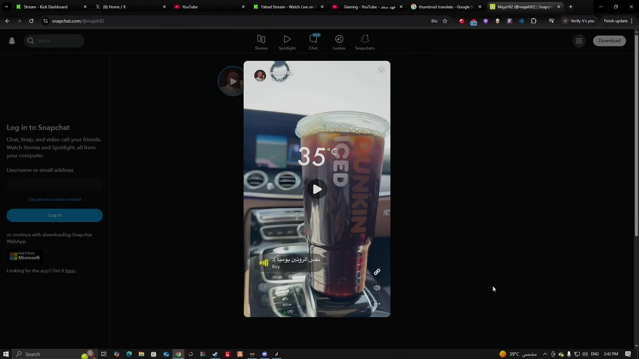The height and width of the screenshot is (359, 639).
Task: Open the Extensions puzzle-piece menu
Action: (x=534, y=21)
